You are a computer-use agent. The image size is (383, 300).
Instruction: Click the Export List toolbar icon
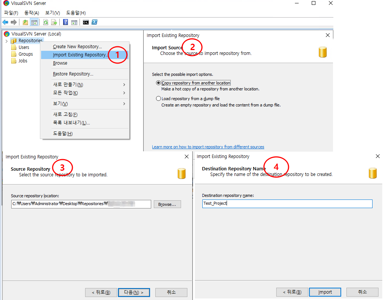[54, 22]
